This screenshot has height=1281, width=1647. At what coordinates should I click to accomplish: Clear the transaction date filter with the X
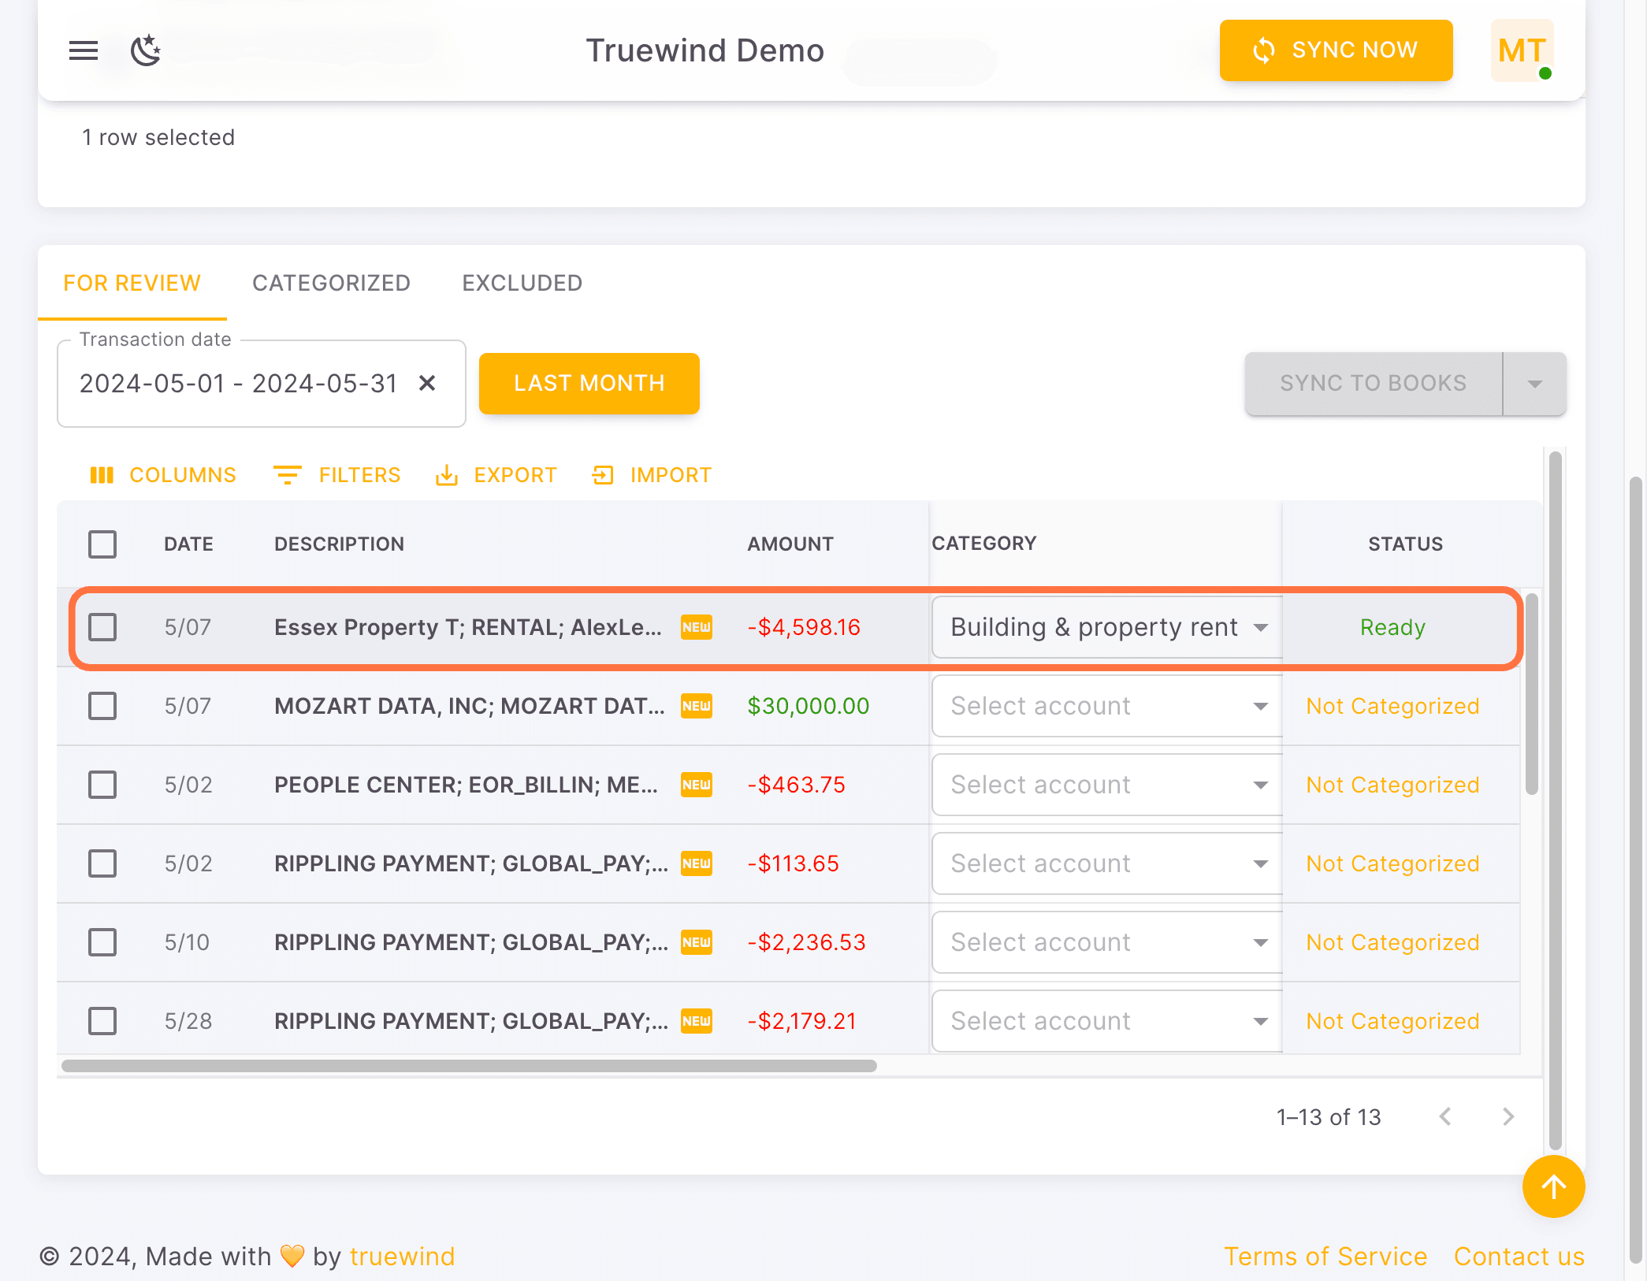[427, 384]
